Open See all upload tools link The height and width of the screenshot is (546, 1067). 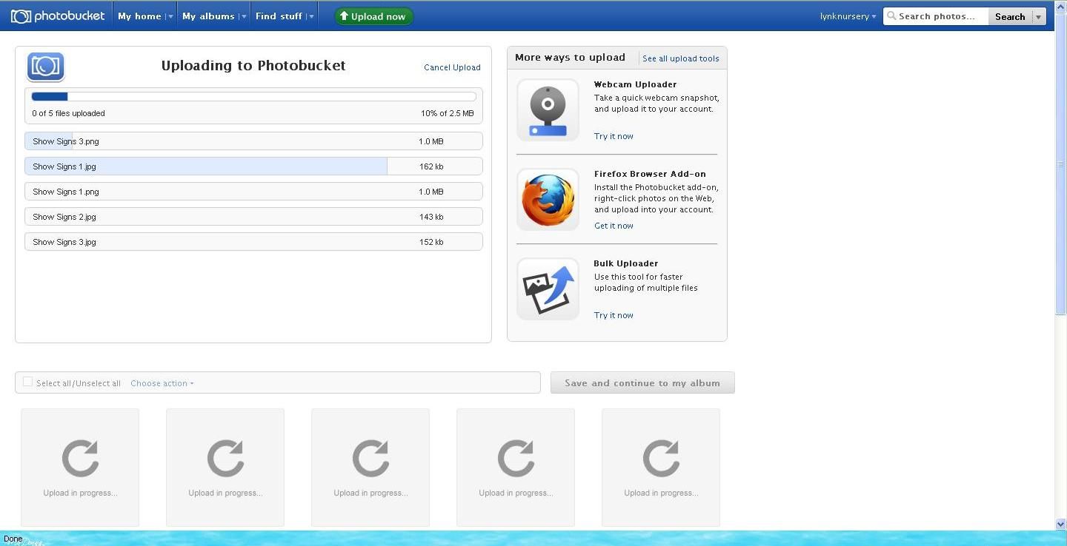pos(681,58)
